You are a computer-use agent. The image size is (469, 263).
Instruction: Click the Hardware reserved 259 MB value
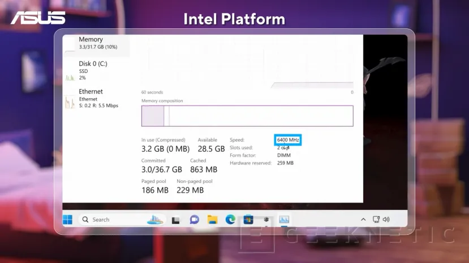285,163
